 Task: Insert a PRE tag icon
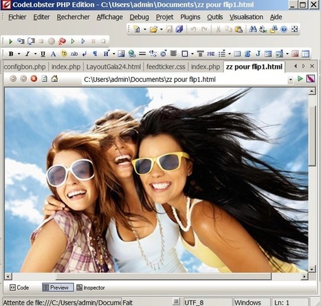[211, 54]
